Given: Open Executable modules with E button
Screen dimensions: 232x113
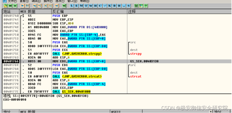Looking at the screenshot, I should point(76,6).
